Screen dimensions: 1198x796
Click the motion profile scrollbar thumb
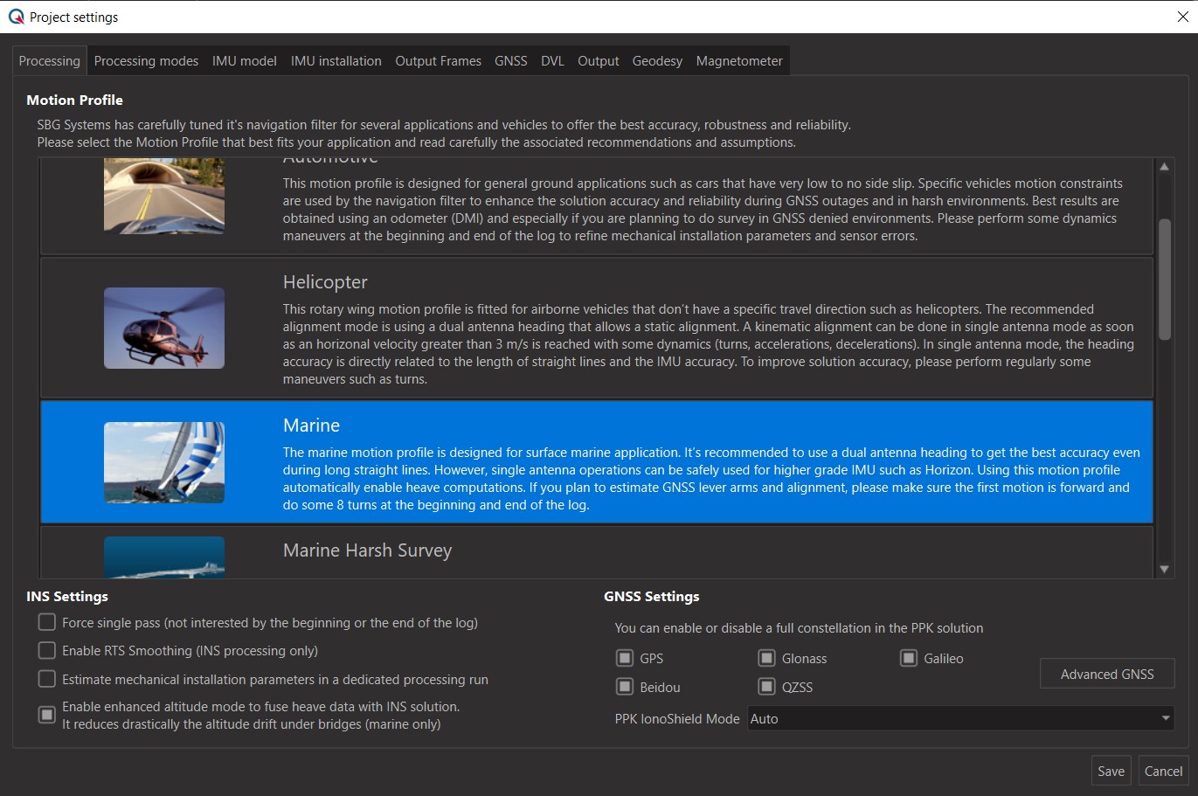pos(1164,279)
